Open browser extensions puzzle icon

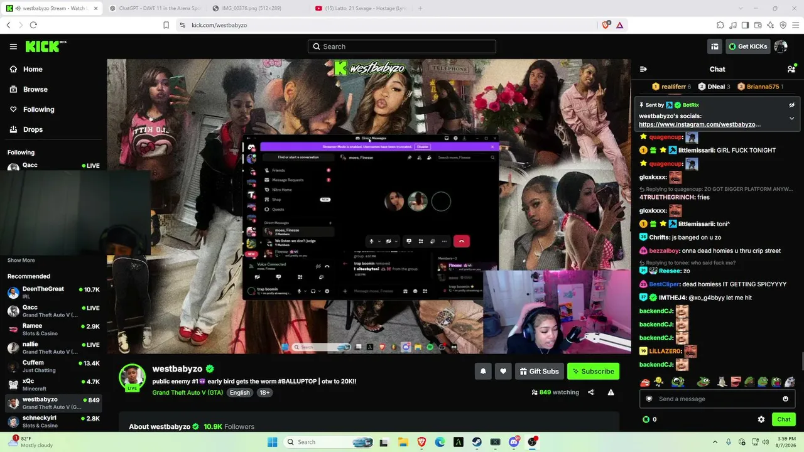[720, 25]
